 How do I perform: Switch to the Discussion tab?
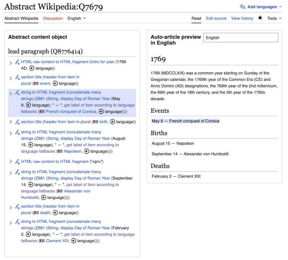click(x=53, y=18)
